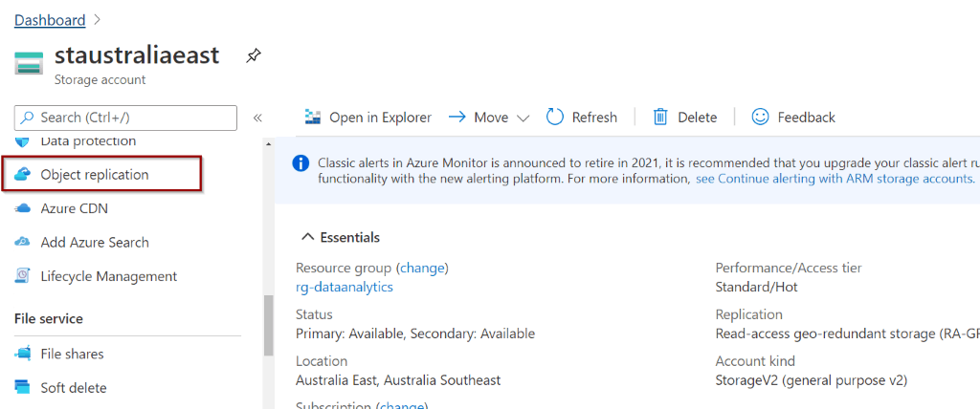Collapse the Essentials section

coord(307,237)
